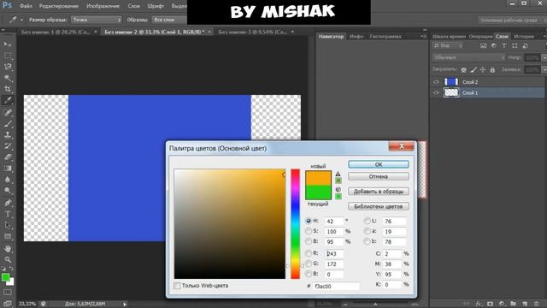This screenshot has width=547, height=308.
Task: Select the Horizontal Type tool
Action: 8,214
